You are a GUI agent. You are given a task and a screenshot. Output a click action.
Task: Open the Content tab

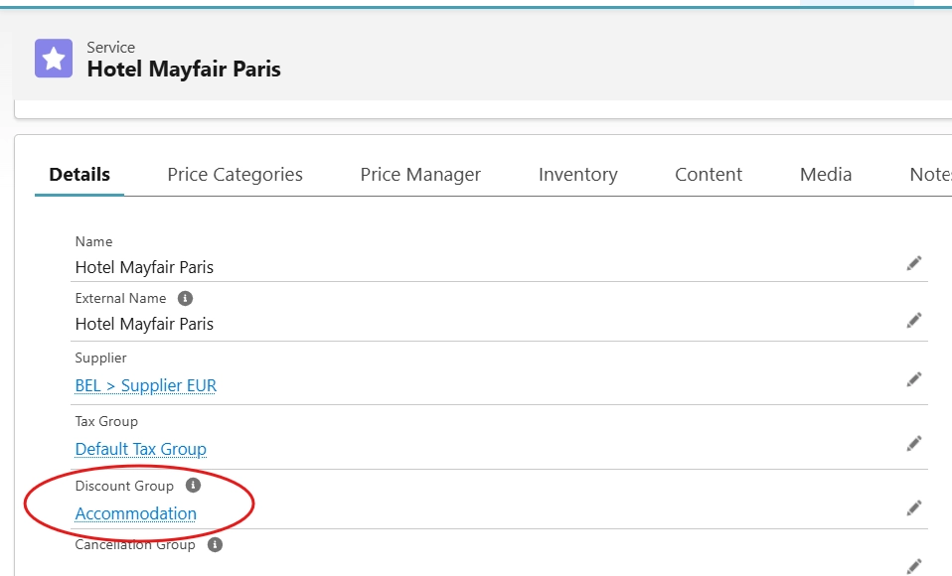(709, 175)
